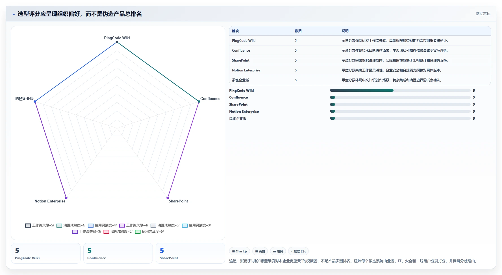Toggle the 治理成熟度=3/ legend entry
This screenshot has width=502, height=275.
(x=118, y=232)
